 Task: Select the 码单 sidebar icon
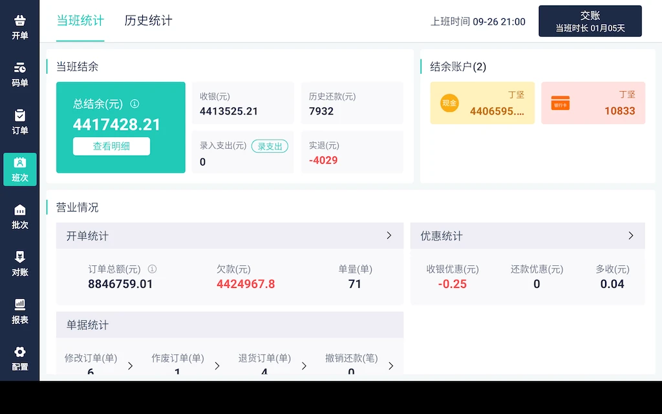20,68
